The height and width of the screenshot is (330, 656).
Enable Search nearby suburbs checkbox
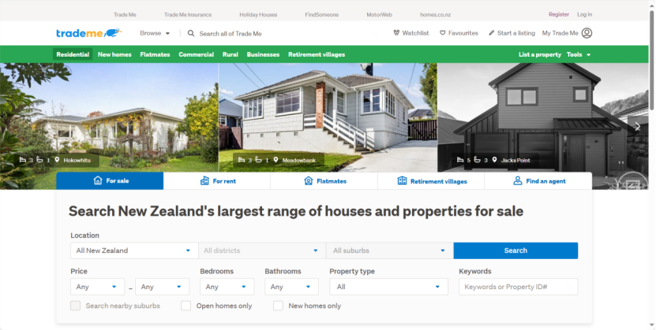pos(75,306)
